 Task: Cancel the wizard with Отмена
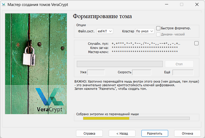[x=187, y=133]
